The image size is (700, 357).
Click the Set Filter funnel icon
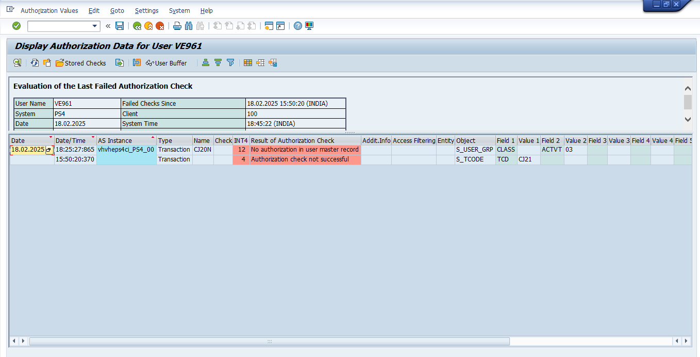point(230,63)
